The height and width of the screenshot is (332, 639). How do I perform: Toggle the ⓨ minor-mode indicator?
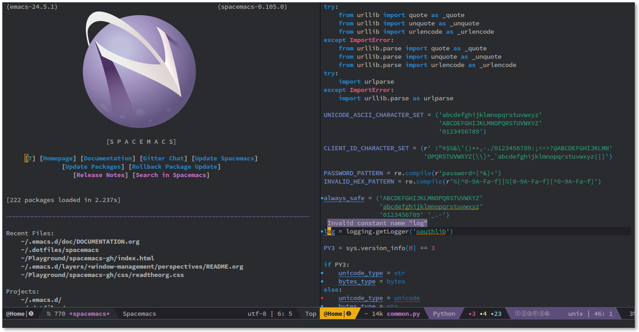(x=524, y=314)
